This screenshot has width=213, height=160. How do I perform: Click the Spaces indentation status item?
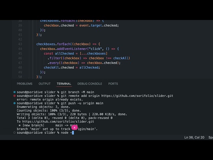[x=210, y=137]
